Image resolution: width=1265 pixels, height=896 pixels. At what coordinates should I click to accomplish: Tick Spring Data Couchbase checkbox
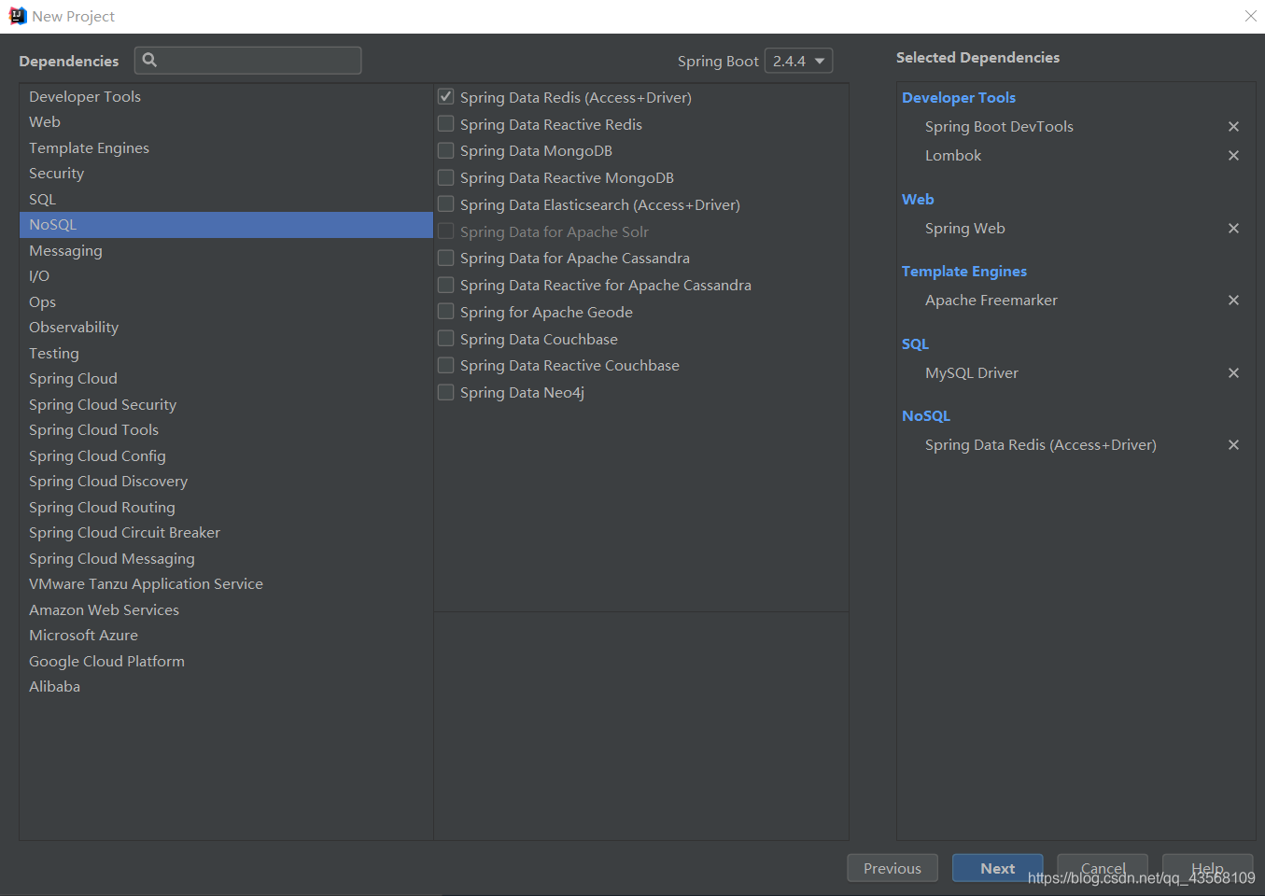[x=446, y=339]
